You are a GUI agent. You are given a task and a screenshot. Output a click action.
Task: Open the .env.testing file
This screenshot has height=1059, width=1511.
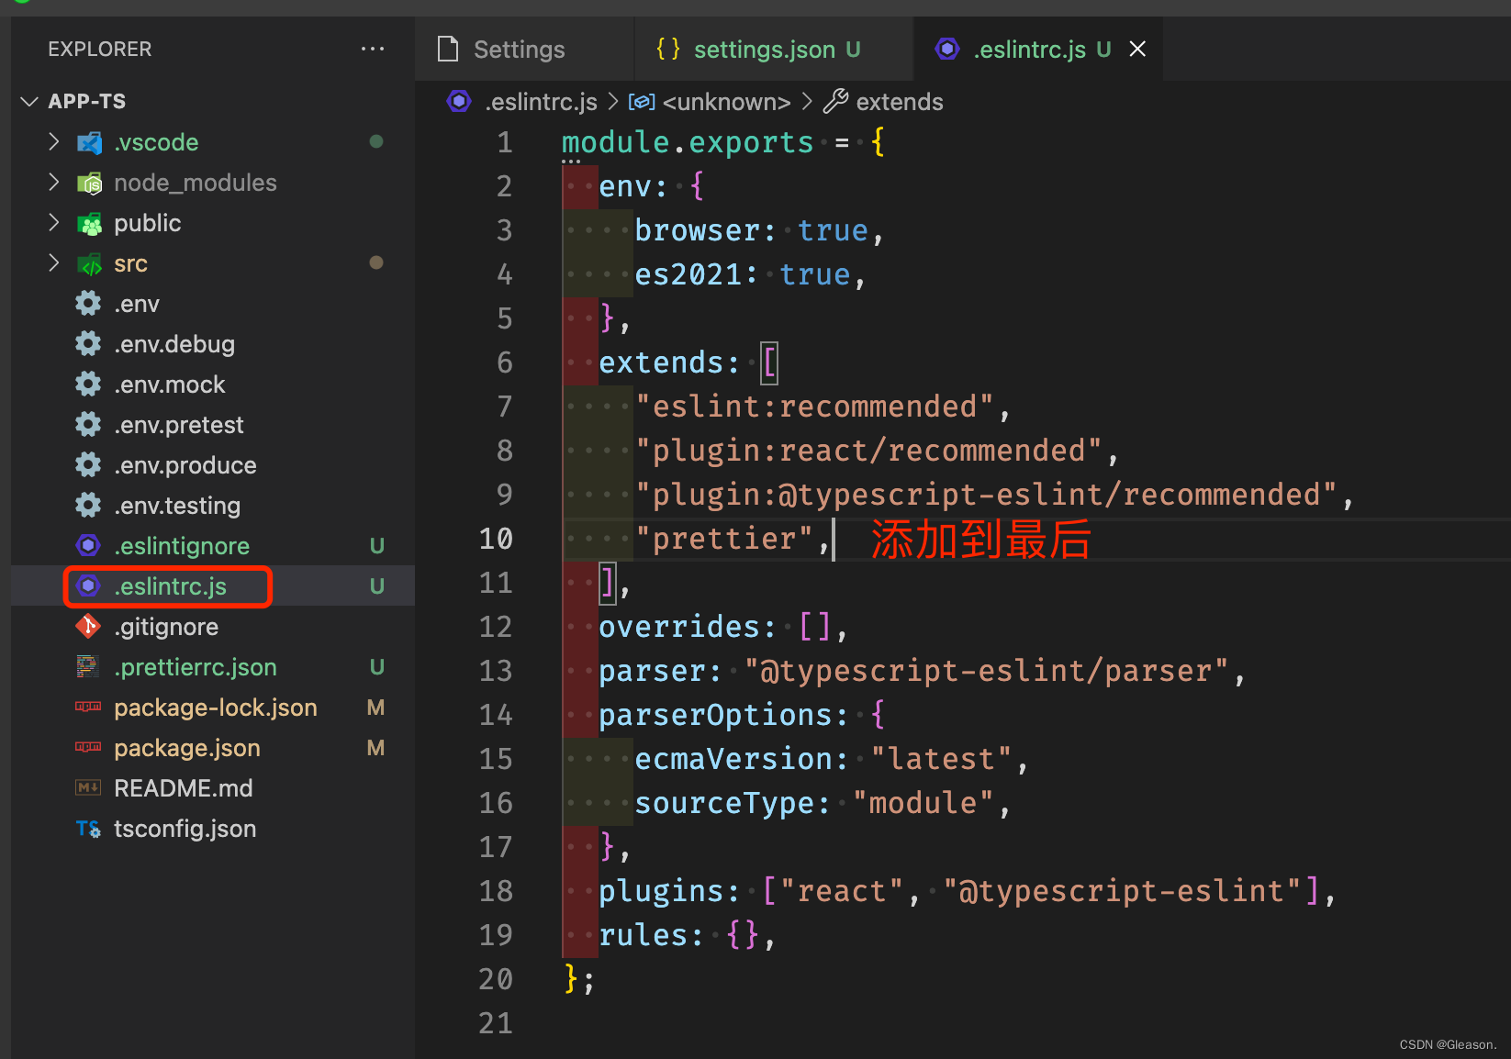click(x=213, y=506)
